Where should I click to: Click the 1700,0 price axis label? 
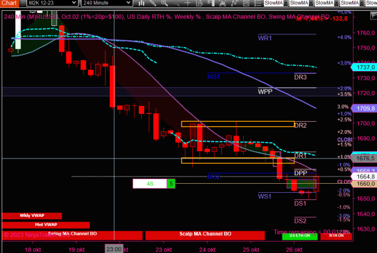(x=366, y=123)
